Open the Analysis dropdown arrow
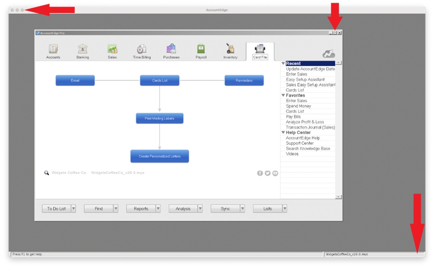This screenshot has width=434, height=268. click(200, 208)
